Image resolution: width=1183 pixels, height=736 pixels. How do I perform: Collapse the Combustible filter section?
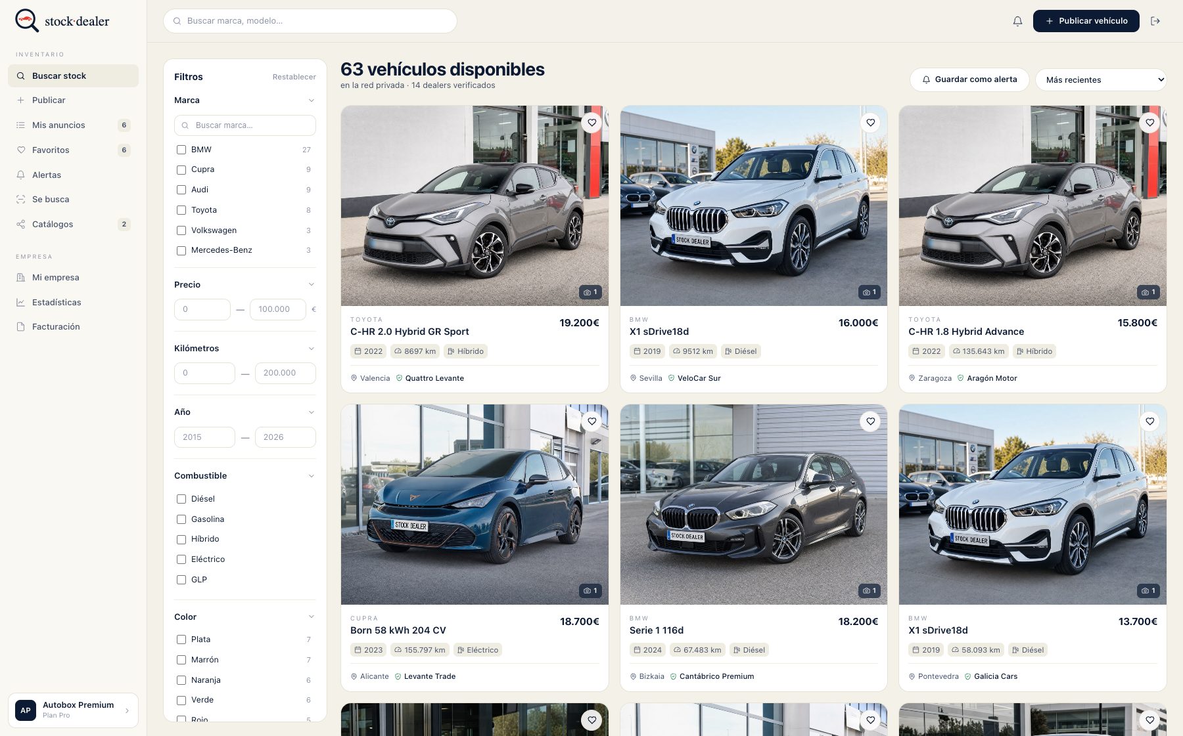tap(311, 476)
